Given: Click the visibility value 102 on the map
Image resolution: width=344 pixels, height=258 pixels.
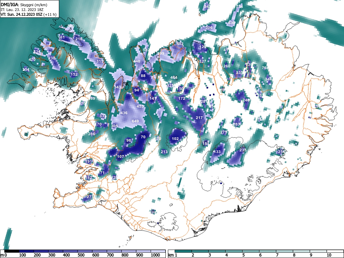Looking at the screenshot, I should coord(175,139).
